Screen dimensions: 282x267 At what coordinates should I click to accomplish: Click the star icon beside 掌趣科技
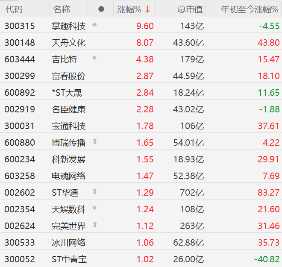tap(94, 24)
